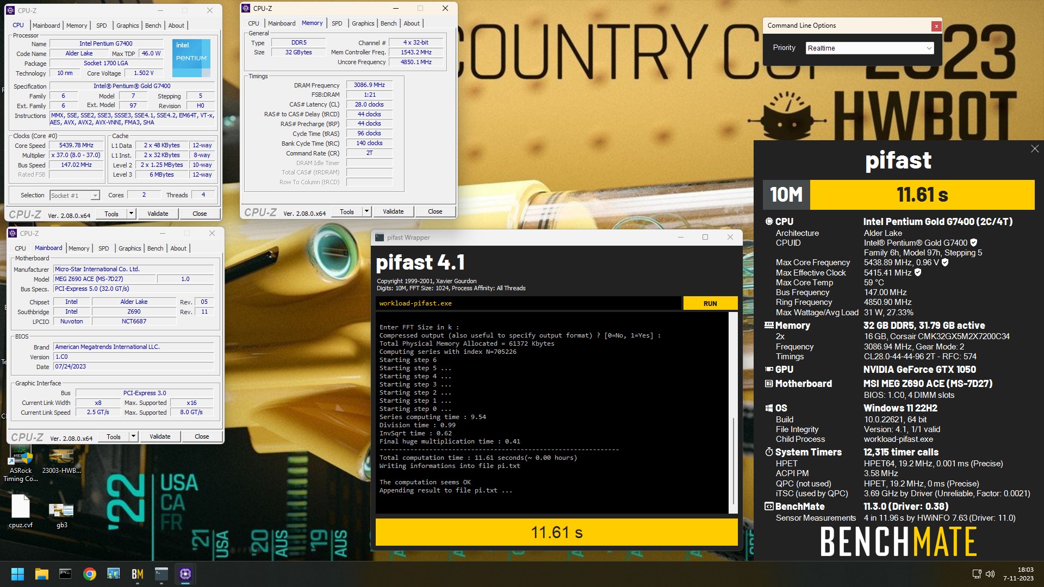Switch to SPD tab in top-left CPU-Z window
Screen dimensions: 1044x587
102,26
